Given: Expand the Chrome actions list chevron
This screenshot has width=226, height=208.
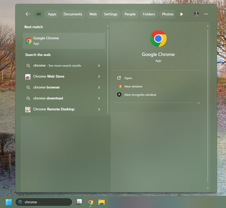Looking at the screenshot, I should click(x=199, y=103).
